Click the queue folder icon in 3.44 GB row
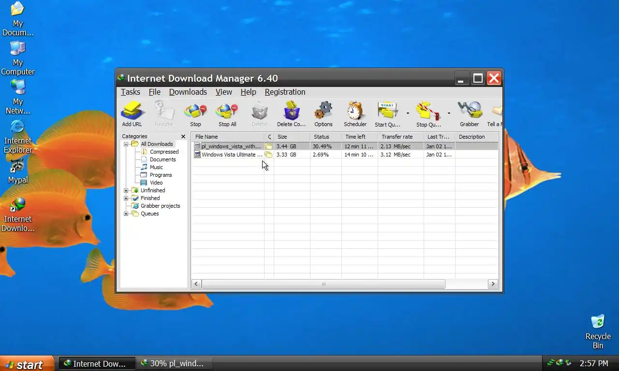 tap(268, 146)
